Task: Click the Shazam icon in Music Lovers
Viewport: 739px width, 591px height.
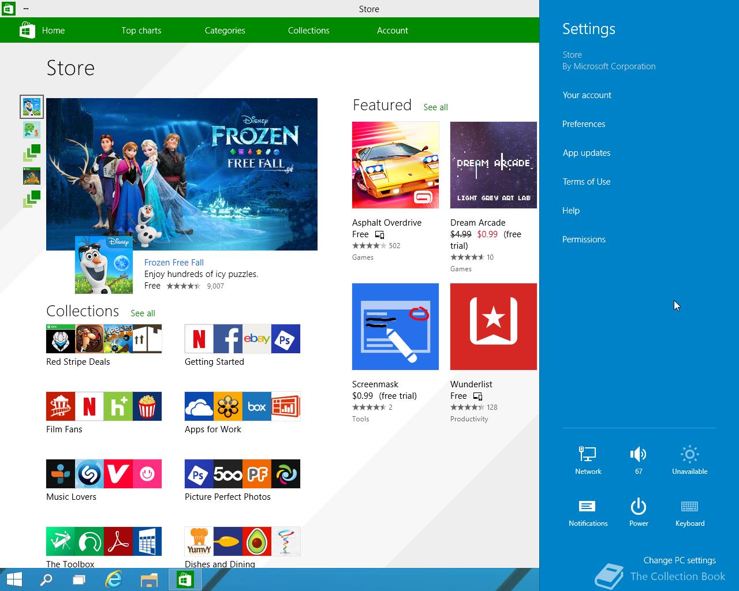Action: 89,474
